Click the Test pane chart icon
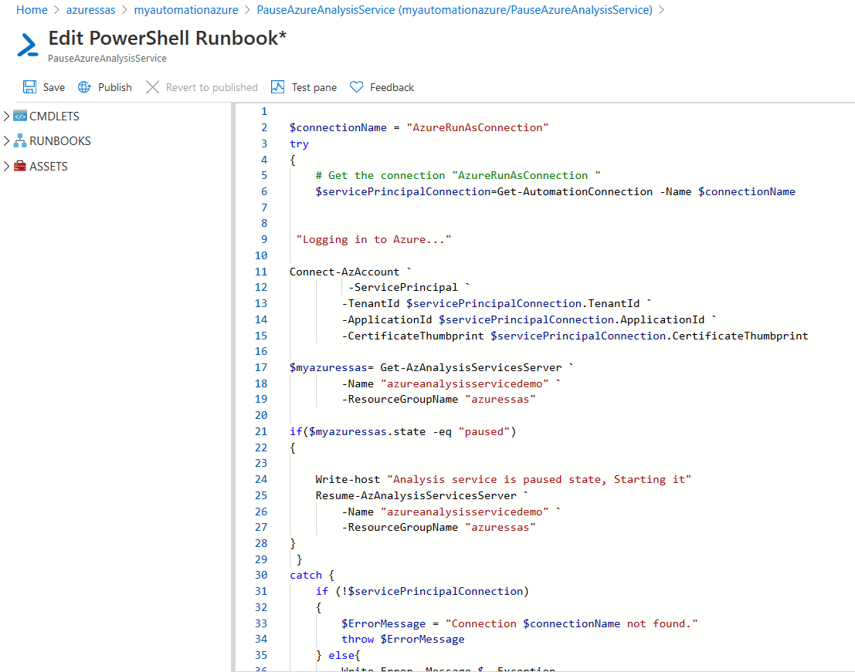This screenshot has height=672, width=855. coord(277,87)
